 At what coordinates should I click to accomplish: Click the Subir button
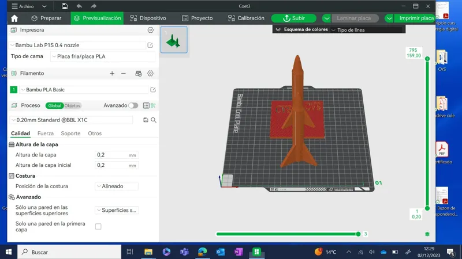coord(294,18)
